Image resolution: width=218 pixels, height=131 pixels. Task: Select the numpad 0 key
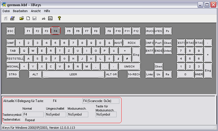(x=185, y=74)
